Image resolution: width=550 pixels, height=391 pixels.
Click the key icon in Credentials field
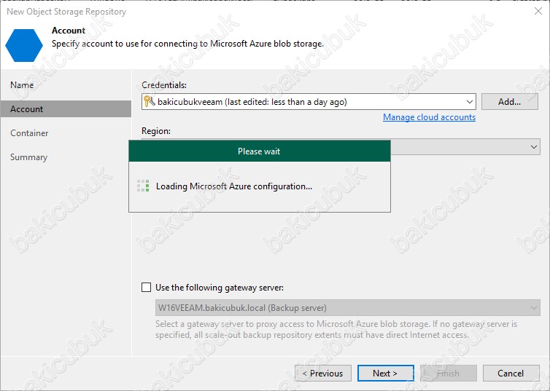pyautogui.click(x=149, y=101)
